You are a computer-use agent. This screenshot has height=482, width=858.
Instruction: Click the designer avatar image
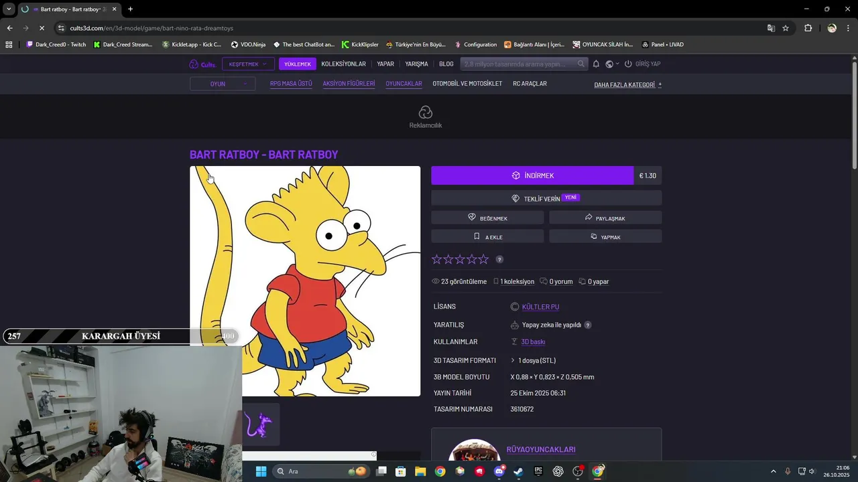point(474,451)
